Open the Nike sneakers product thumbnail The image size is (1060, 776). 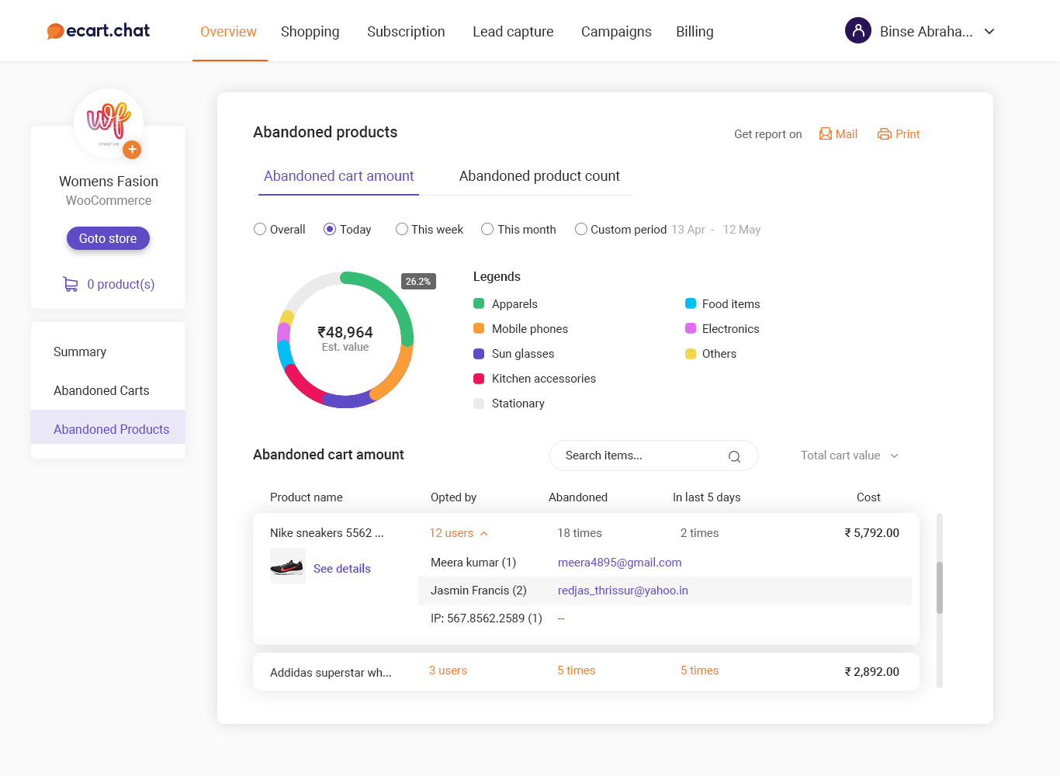pos(287,566)
